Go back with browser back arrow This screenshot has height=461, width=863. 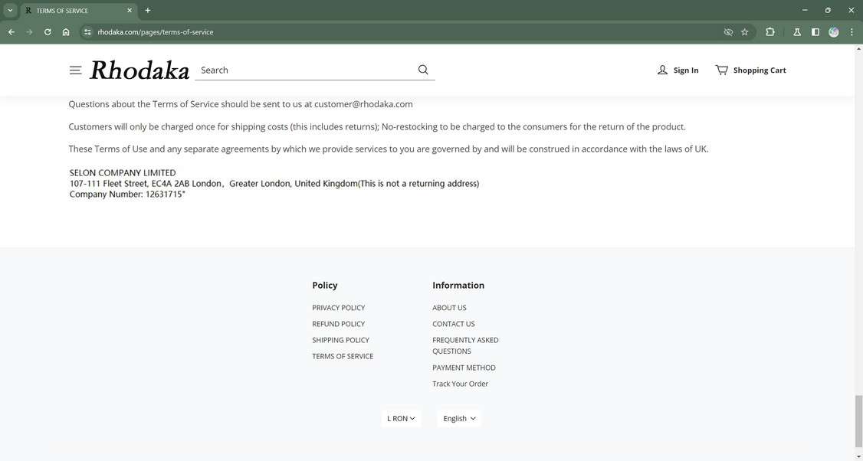[11, 32]
